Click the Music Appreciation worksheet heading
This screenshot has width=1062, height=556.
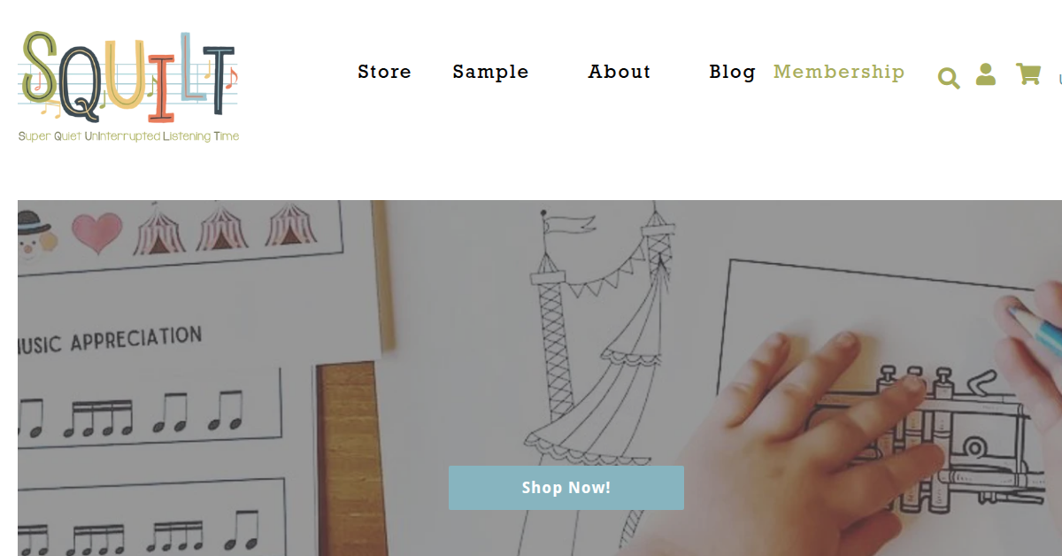click(x=110, y=340)
